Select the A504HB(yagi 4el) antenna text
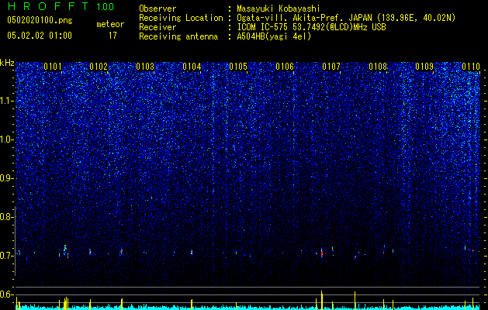The height and width of the screenshot is (310, 488). tap(274, 36)
